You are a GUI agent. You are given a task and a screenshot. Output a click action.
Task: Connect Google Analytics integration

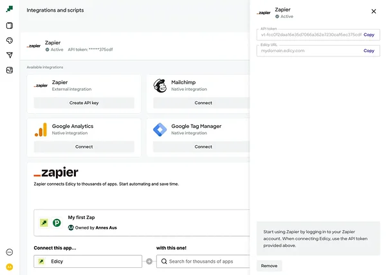coord(84,146)
